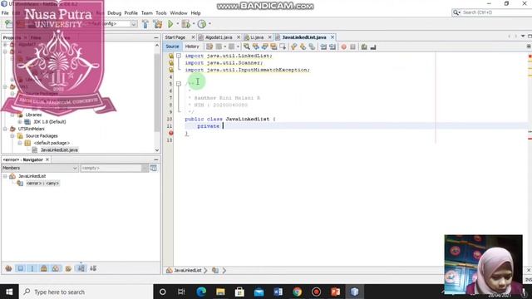Click Clean and Build Project icon
The height and width of the screenshot is (299, 532).
(x=158, y=24)
